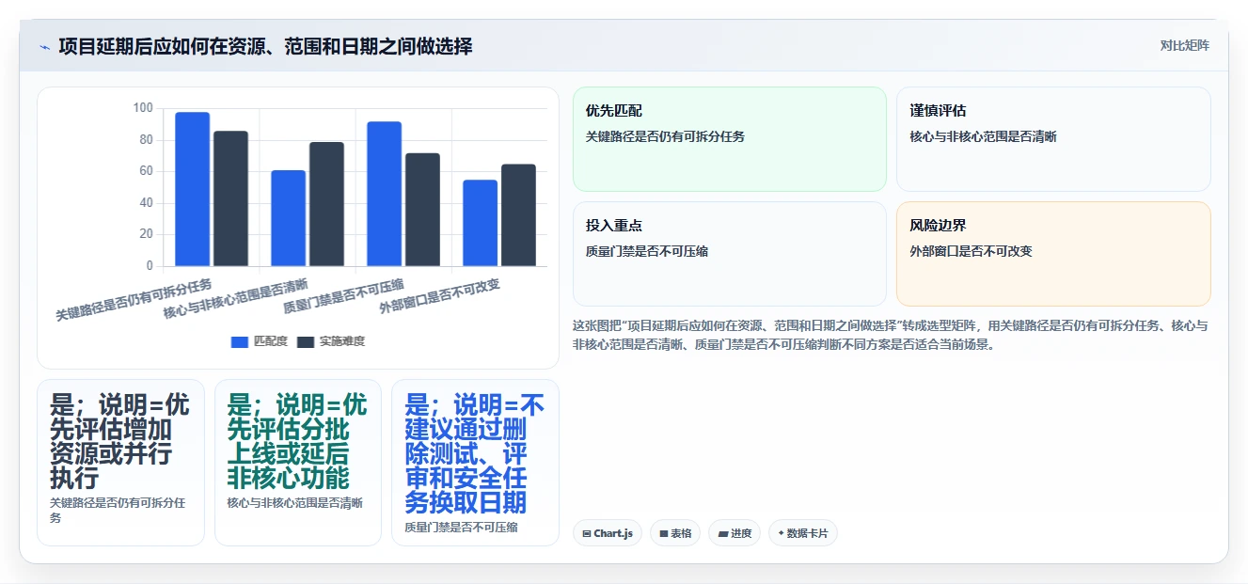Image resolution: width=1248 pixels, height=584 pixels.
Task: Click the card 优先评估增加资源或并行执行
Action: pos(120,462)
